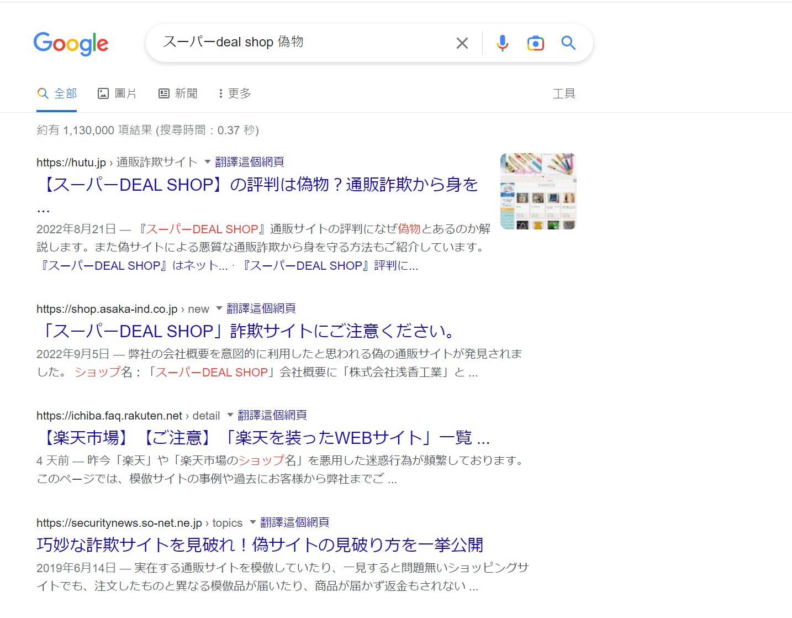Click 翻譯這個網頁 for the so-net result
This screenshot has height=618, width=792.
[x=295, y=522]
